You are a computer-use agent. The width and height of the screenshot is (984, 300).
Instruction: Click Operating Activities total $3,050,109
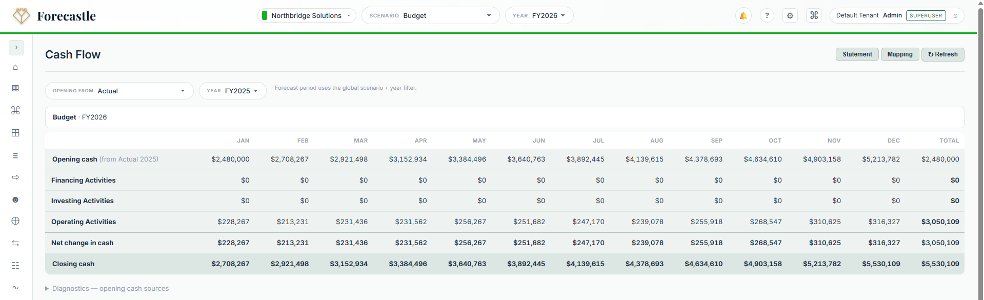pyautogui.click(x=940, y=222)
